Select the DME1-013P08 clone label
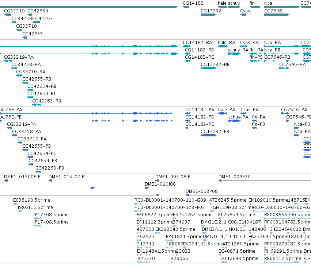 coord(202,191)
